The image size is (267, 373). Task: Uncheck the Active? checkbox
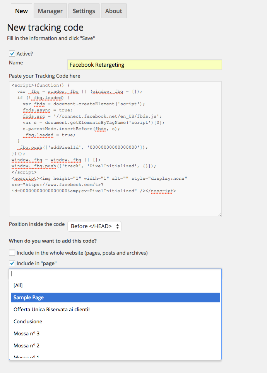[x=12, y=54]
